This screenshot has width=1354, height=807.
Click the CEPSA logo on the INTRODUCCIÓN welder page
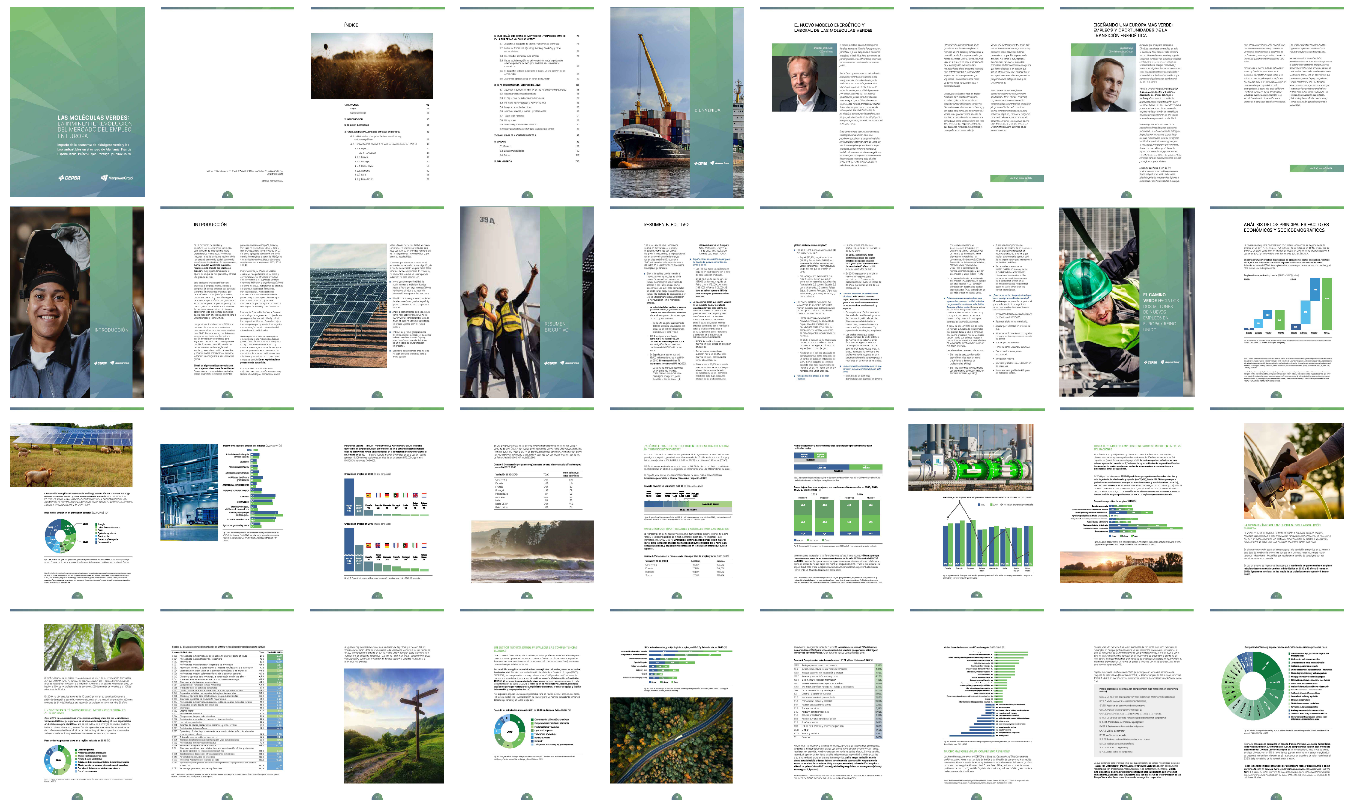coord(100,363)
